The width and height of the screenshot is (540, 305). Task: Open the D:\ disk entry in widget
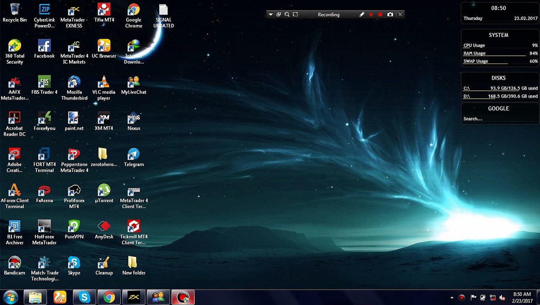pos(500,96)
